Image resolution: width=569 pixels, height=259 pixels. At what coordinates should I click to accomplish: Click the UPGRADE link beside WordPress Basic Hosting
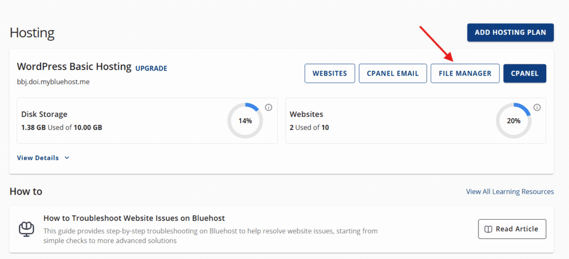pyautogui.click(x=151, y=68)
